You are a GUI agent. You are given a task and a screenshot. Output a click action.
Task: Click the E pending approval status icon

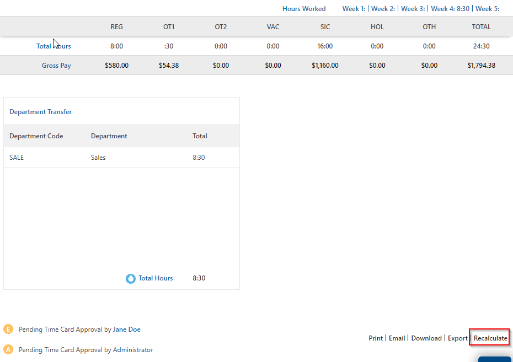click(x=8, y=328)
